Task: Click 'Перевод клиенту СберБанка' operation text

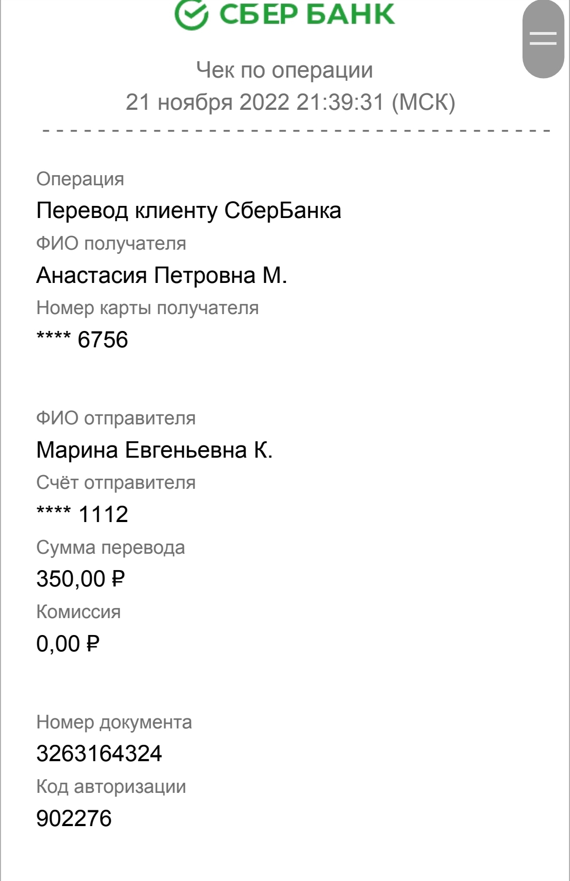Action: pos(188,211)
